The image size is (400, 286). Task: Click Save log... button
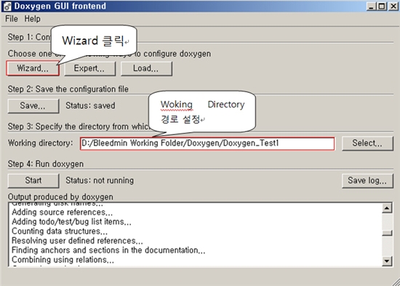click(367, 181)
